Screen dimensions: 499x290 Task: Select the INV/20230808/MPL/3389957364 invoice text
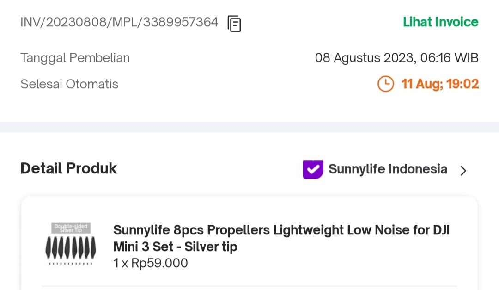point(119,22)
